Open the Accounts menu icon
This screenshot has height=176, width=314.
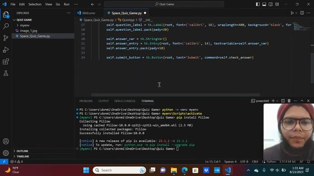pyautogui.click(x=6, y=141)
